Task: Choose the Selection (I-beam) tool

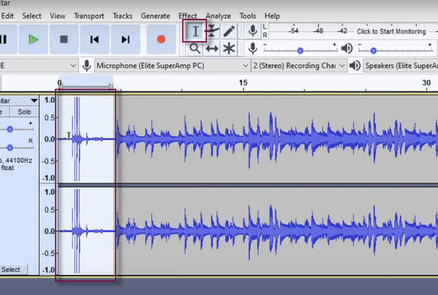Action: pyautogui.click(x=195, y=31)
